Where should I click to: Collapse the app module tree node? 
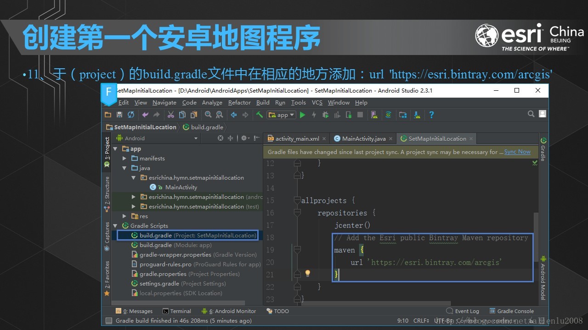(115, 148)
